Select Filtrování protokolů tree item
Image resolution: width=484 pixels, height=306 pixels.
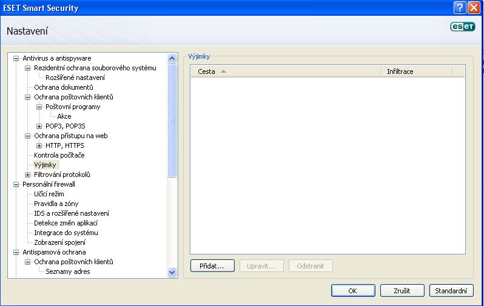(62, 175)
